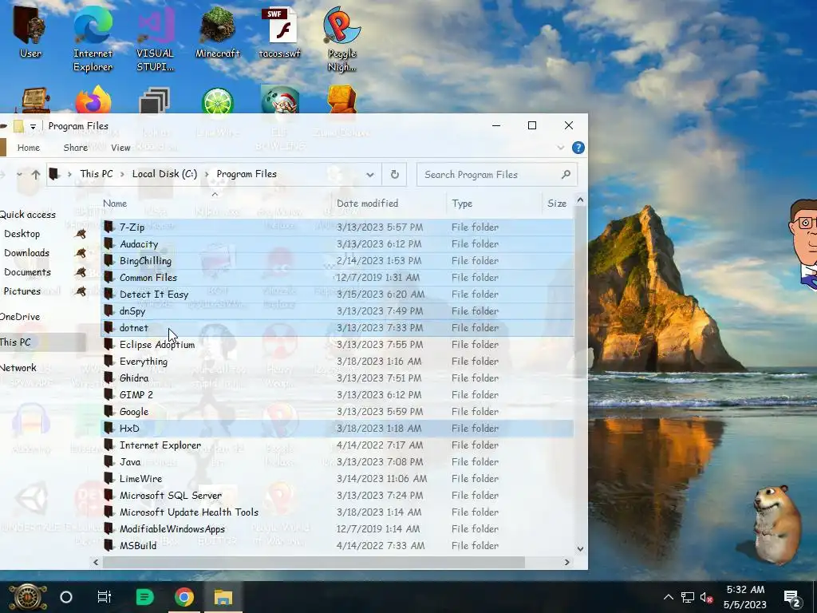Select the dnSpy folder row
The image size is (817, 613).
[337, 310]
